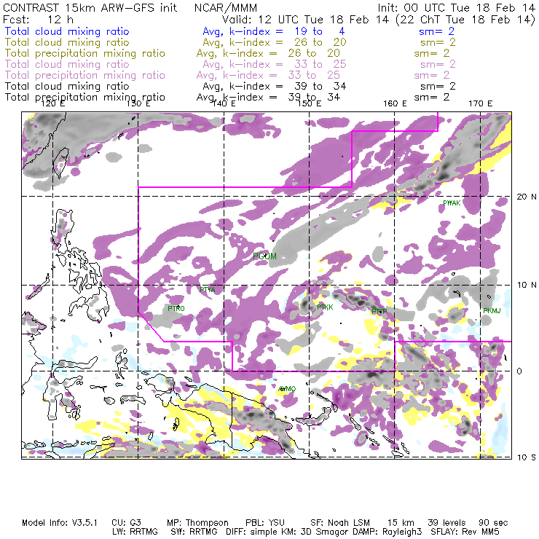Click the olive 'Total cloud mixing ratio' legend label
Screen dimensions: 539x539
click(67, 42)
